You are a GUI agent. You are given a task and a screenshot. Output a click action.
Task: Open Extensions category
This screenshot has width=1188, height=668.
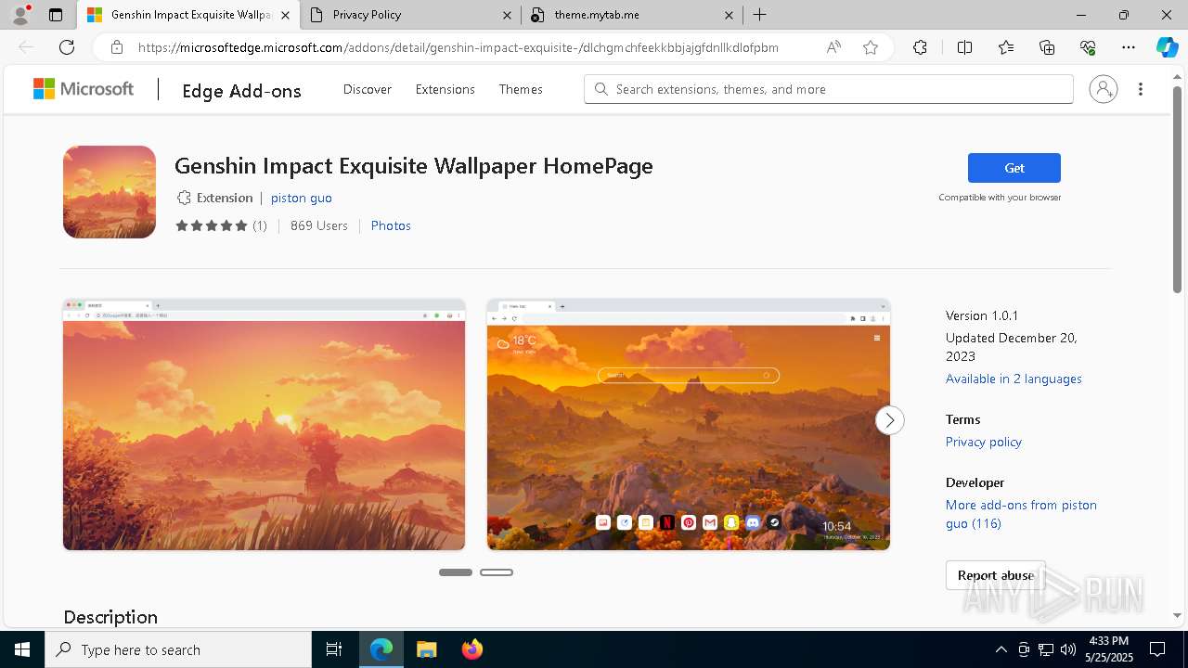445,89
